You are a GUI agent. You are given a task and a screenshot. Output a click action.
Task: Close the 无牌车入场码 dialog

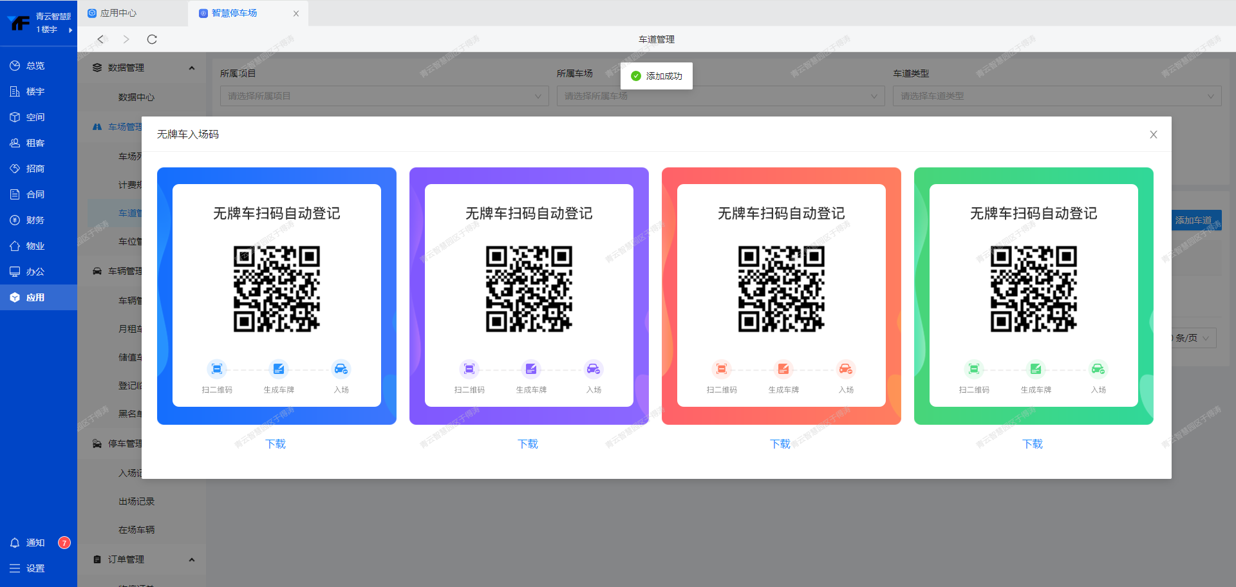coord(1153,135)
